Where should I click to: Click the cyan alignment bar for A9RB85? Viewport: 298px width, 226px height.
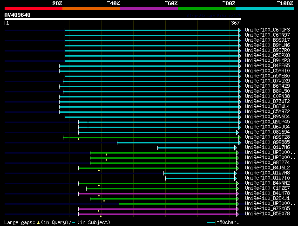point(178,142)
